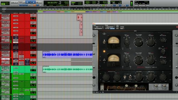The image size is (178, 100).
Task: Enable Shuffle edit mode
Action: [3, 2]
